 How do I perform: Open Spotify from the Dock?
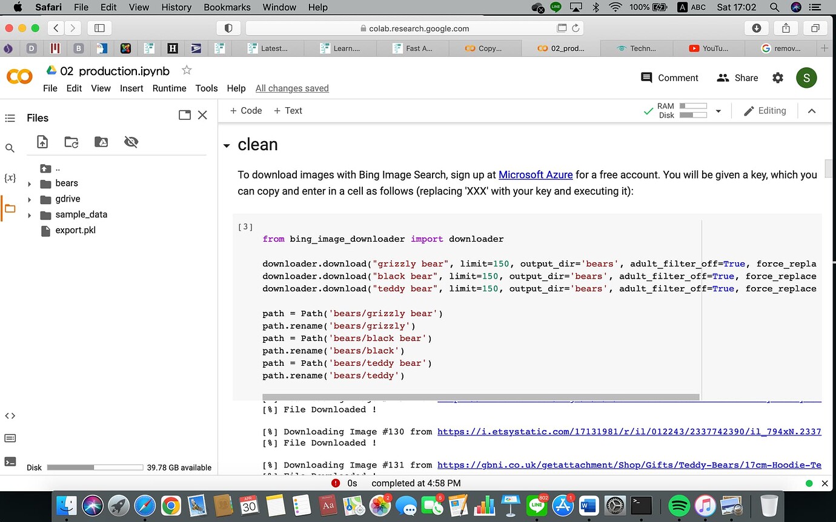(680, 505)
